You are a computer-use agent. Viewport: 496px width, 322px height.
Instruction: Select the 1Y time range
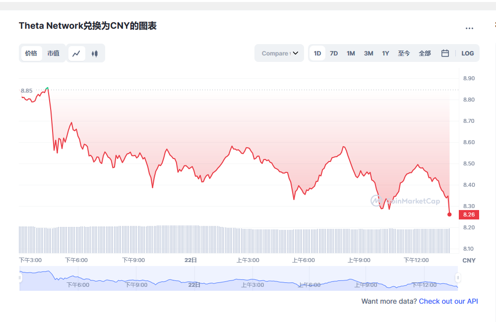point(385,53)
